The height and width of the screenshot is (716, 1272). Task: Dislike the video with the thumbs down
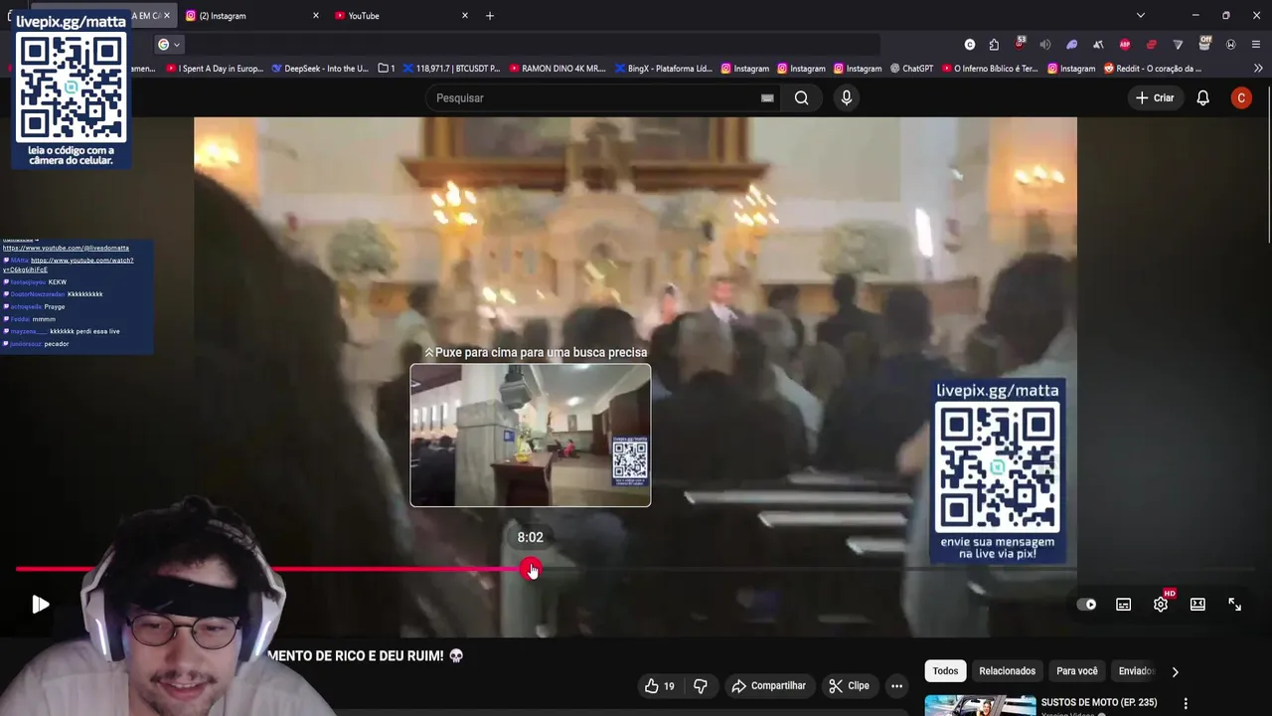[x=701, y=686]
